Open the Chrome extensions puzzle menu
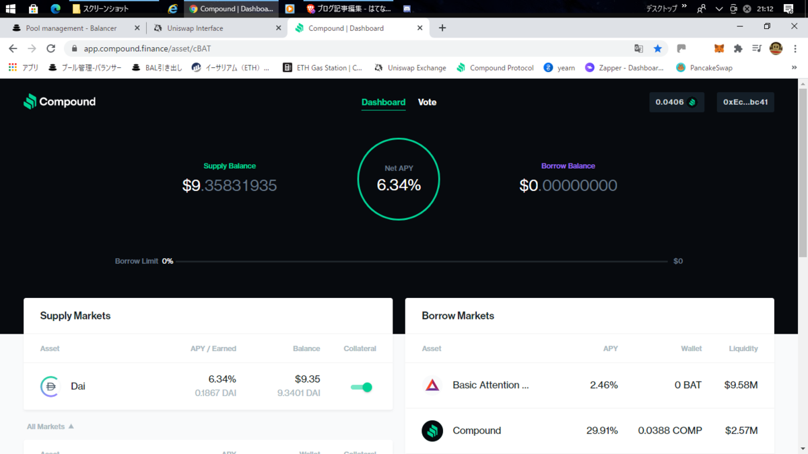This screenshot has width=808, height=454. tap(738, 48)
